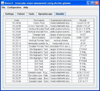
Task: Select result cell 12.38' / -5.46%
Action: click(83, 32)
